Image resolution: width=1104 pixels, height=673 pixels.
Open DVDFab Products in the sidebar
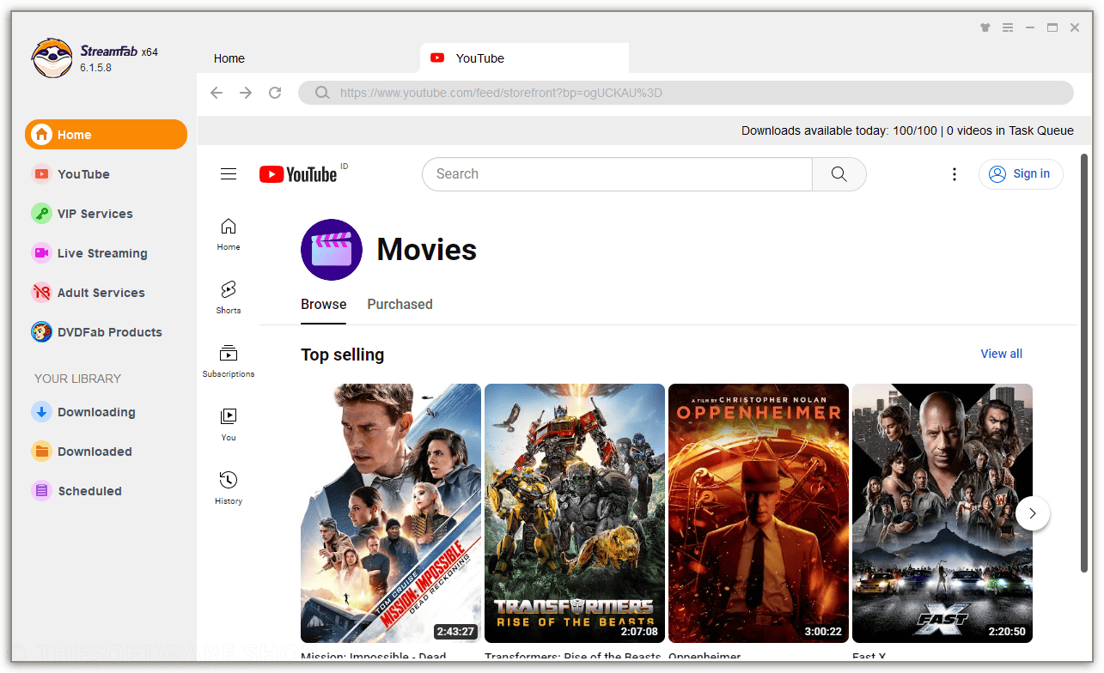109,332
